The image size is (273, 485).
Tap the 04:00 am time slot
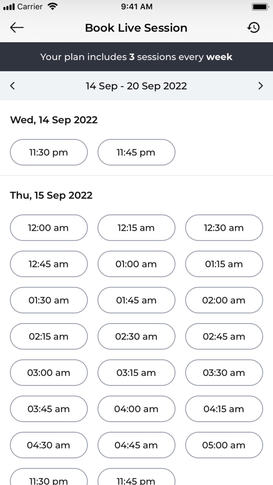[x=136, y=409]
